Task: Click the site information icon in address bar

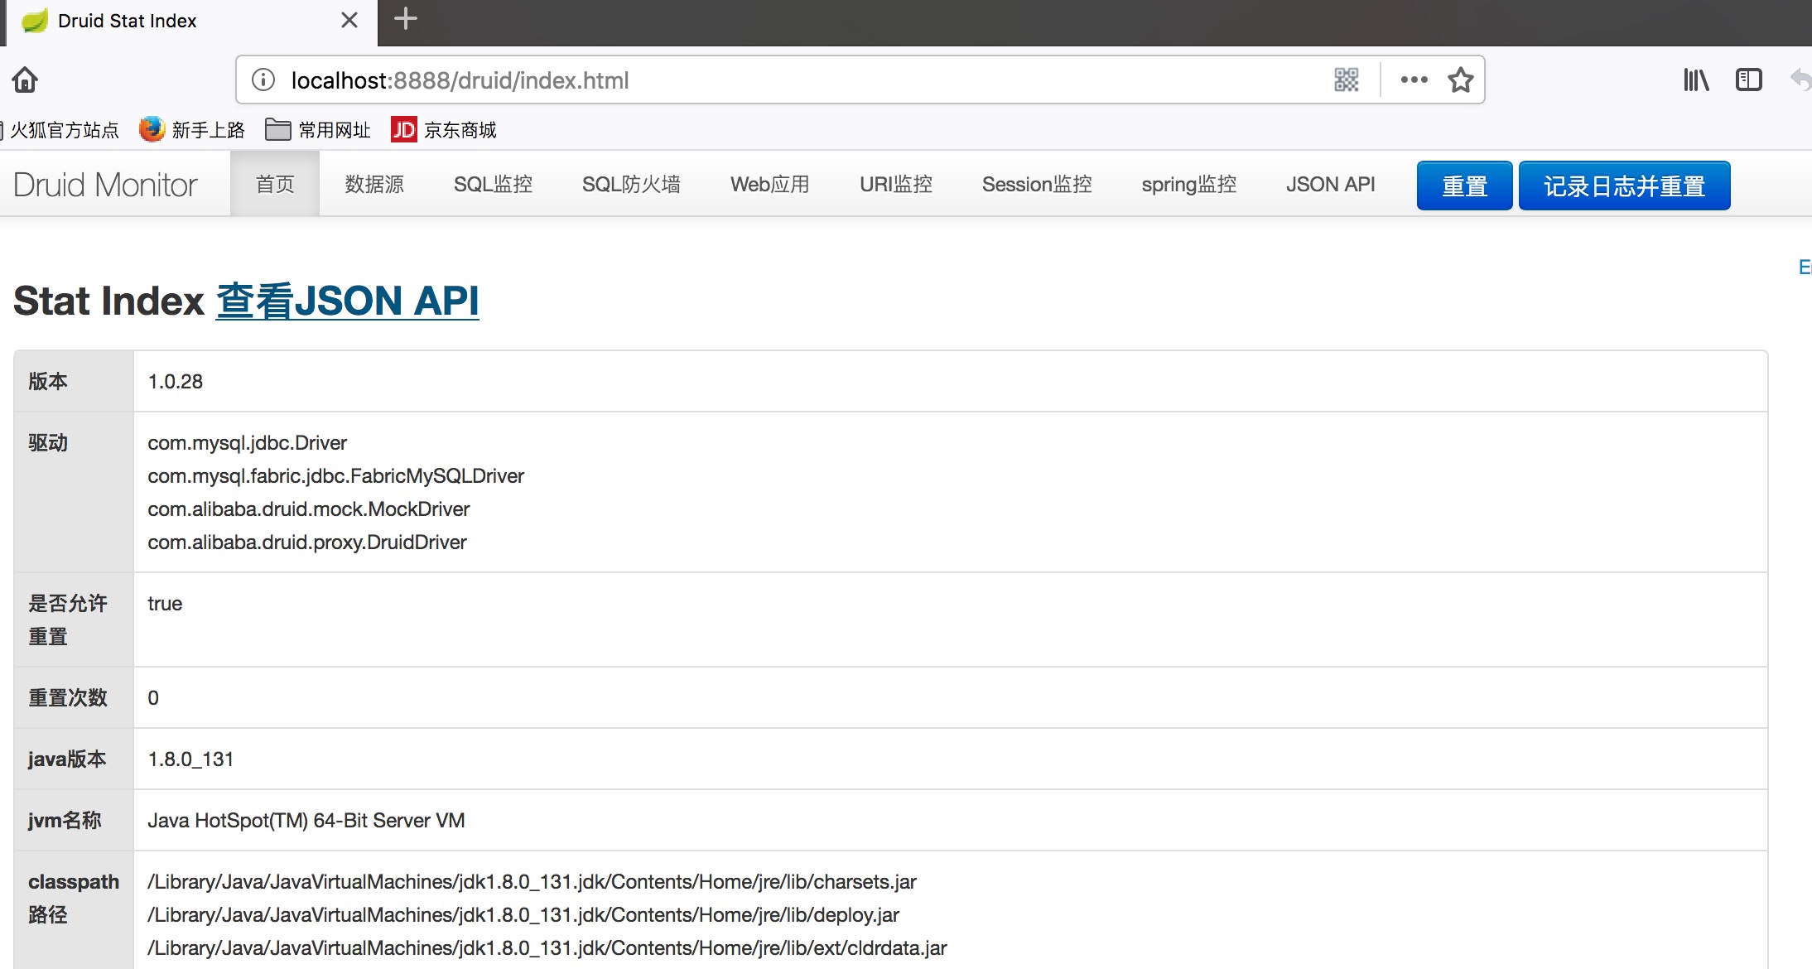Action: point(263,80)
